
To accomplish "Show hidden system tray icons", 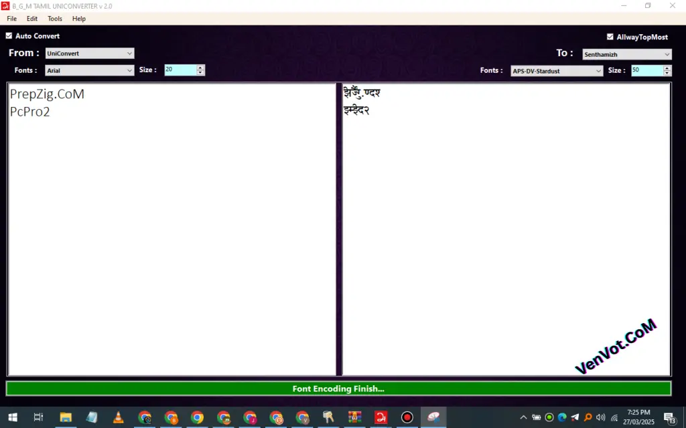I will click(x=523, y=417).
